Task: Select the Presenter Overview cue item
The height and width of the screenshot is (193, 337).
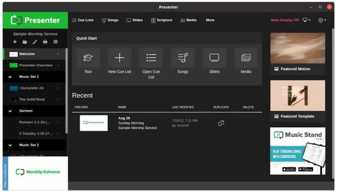Action: click(x=35, y=65)
